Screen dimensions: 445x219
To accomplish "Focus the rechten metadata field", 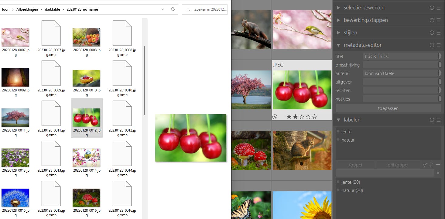I will pos(401,90).
